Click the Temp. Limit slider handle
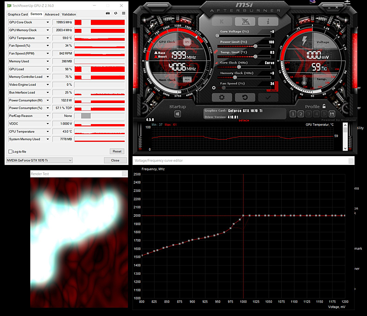Viewport: 367px width, 316px height. click(x=256, y=57)
